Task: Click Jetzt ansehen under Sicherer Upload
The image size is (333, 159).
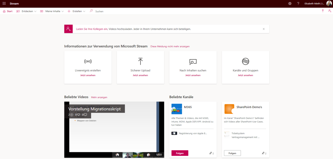Action: pos(140,75)
